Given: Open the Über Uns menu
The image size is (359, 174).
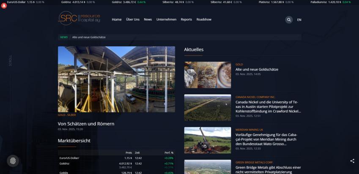Looking at the screenshot, I should [133, 19].
